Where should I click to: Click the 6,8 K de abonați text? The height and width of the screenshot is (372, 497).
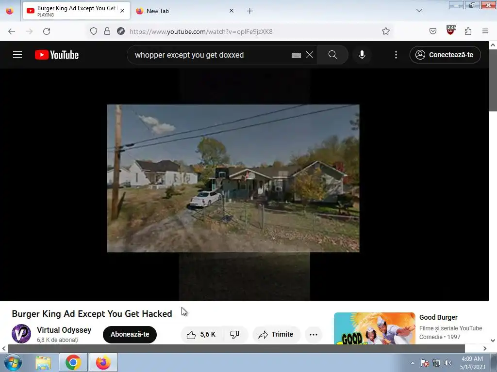(x=58, y=340)
